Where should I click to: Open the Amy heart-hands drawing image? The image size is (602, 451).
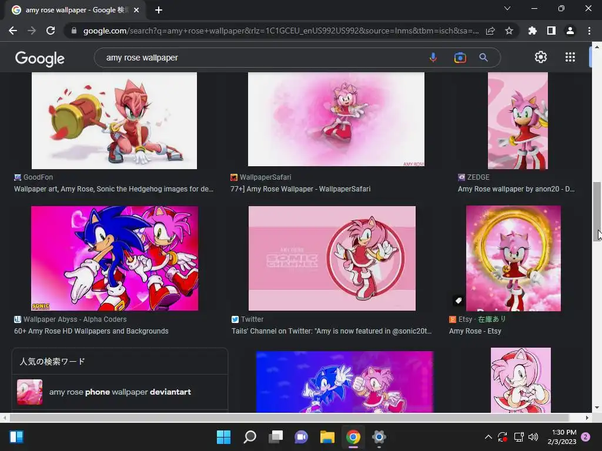click(x=521, y=380)
